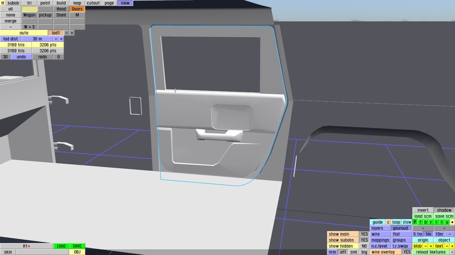Go to the page tab

pyautogui.click(x=109, y=3)
